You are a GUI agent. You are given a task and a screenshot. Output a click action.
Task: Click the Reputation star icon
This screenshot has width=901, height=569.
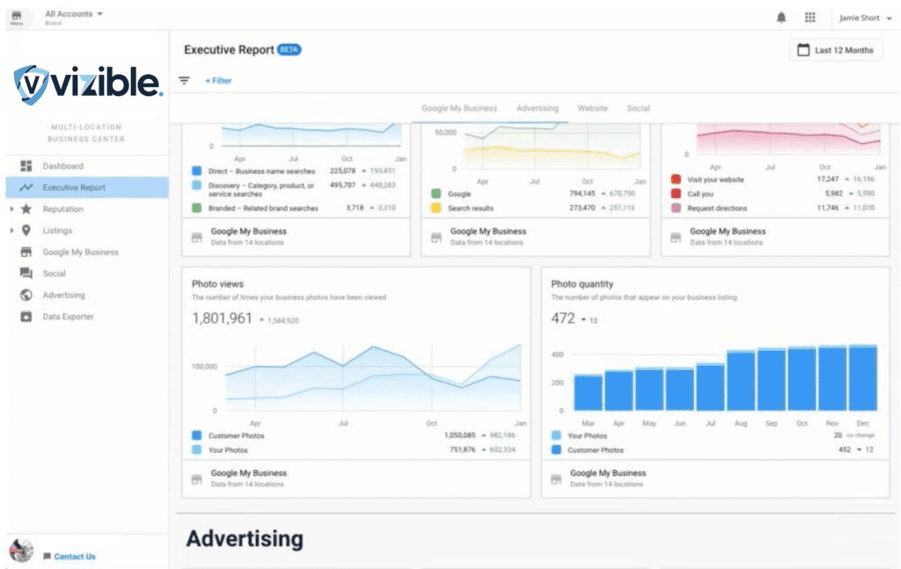pyautogui.click(x=26, y=209)
